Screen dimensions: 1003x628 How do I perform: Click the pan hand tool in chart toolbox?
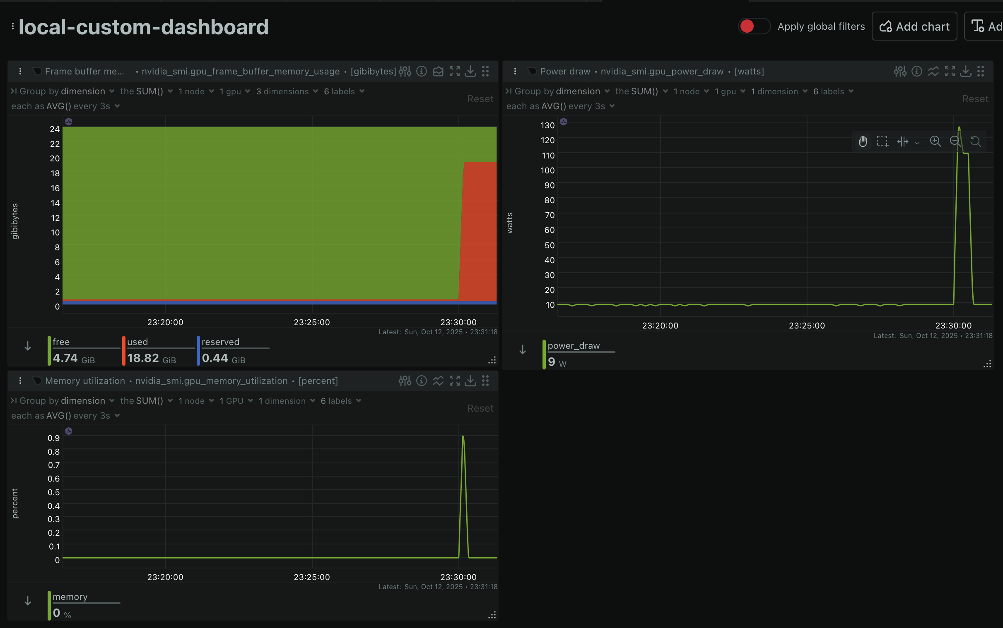point(863,141)
